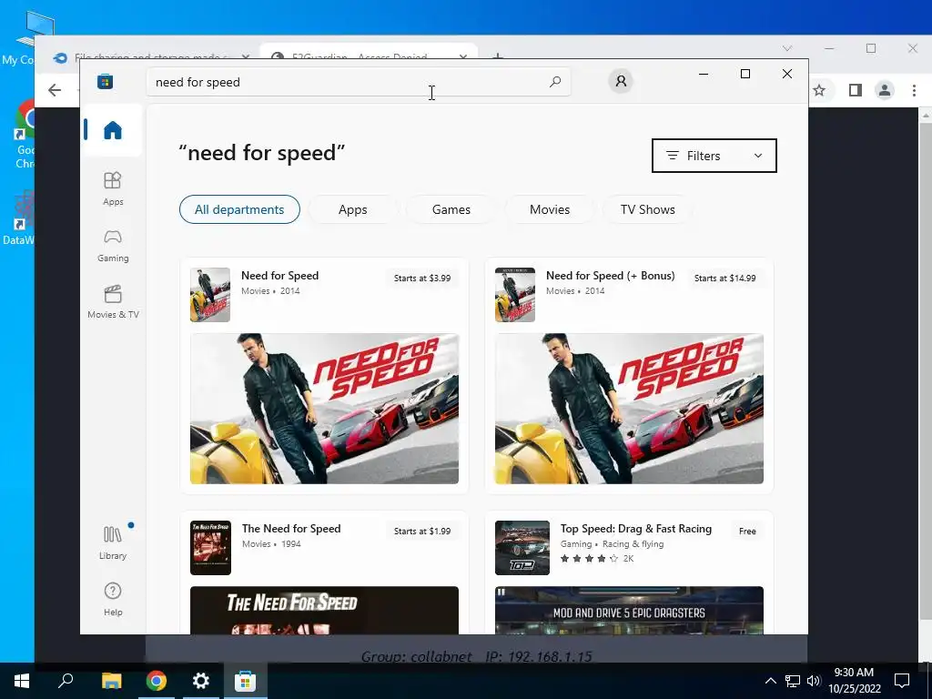Open the Gaming section in sidebar
Viewport: 932px width, 699px height.
(x=112, y=246)
